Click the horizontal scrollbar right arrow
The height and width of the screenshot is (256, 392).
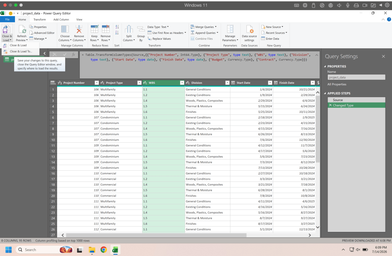[310, 235]
